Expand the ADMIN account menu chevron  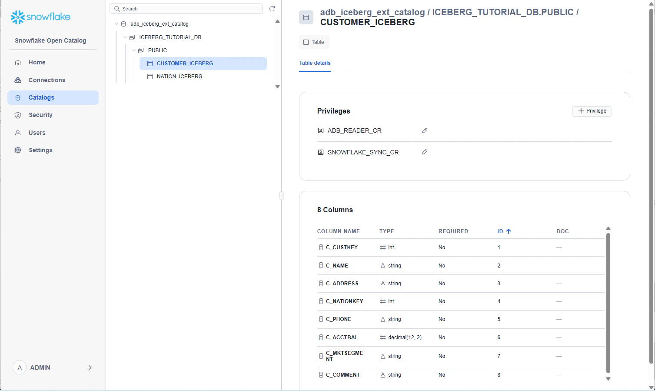click(x=90, y=368)
